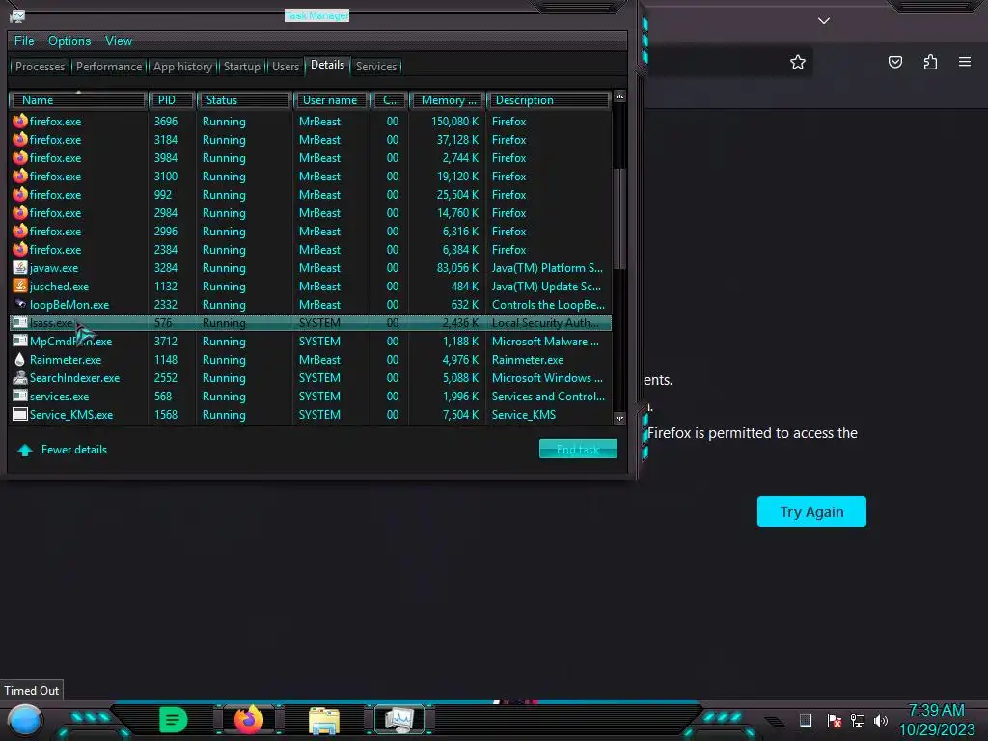988x741 pixels.
Task: Click the End task button
Action: click(x=578, y=449)
